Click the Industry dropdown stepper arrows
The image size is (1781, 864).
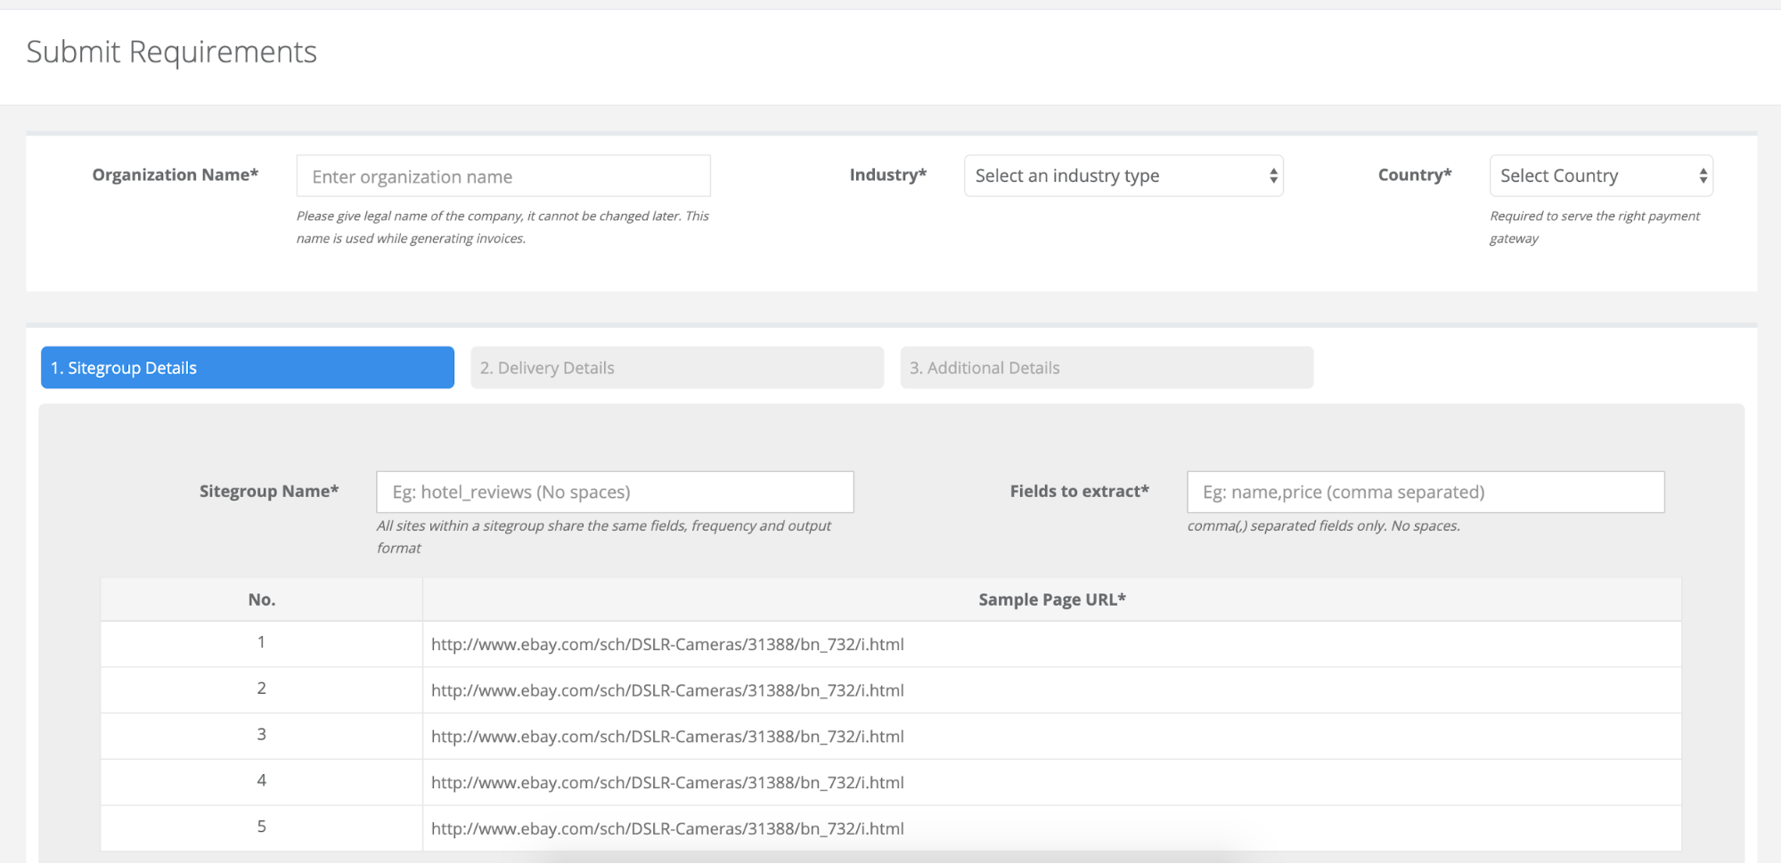(x=1272, y=175)
